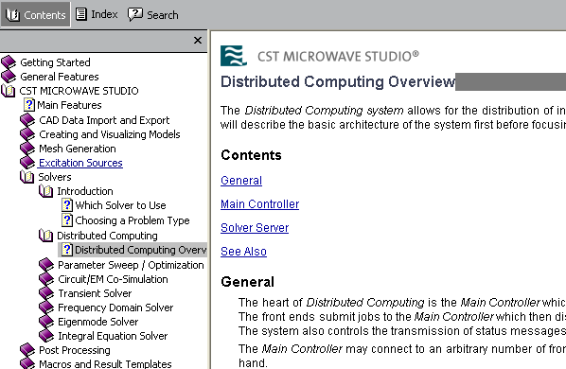Select the General Features topic
The width and height of the screenshot is (566, 369).
tap(60, 77)
